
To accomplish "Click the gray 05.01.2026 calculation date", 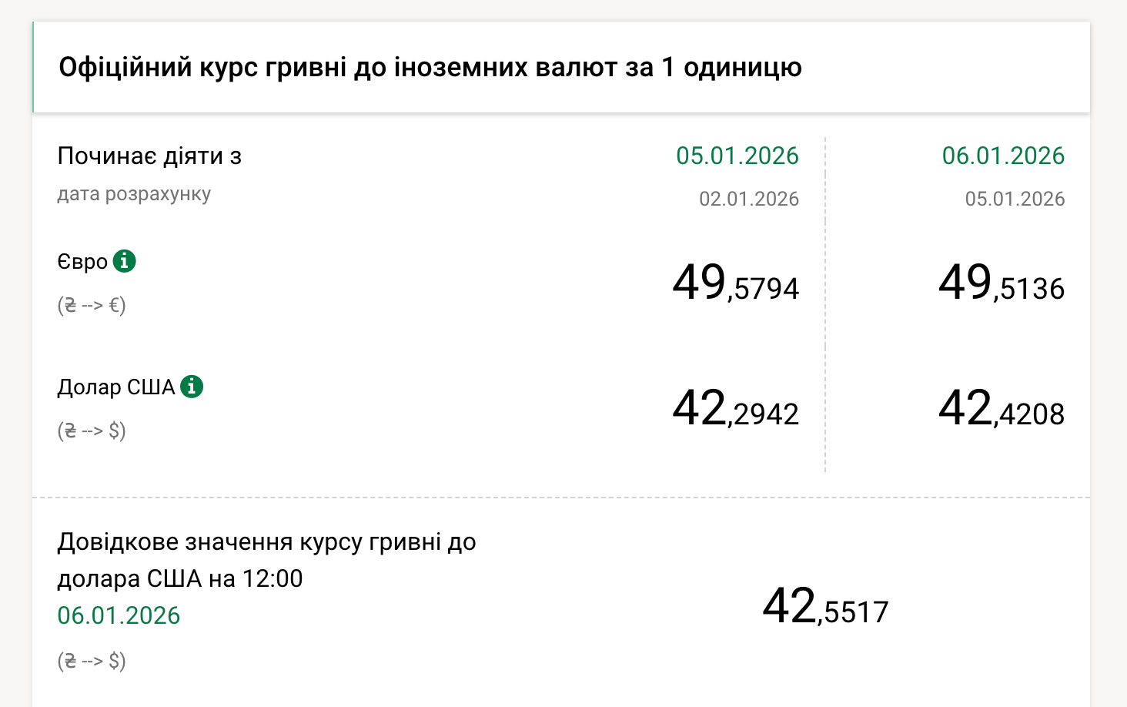I will [1015, 199].
